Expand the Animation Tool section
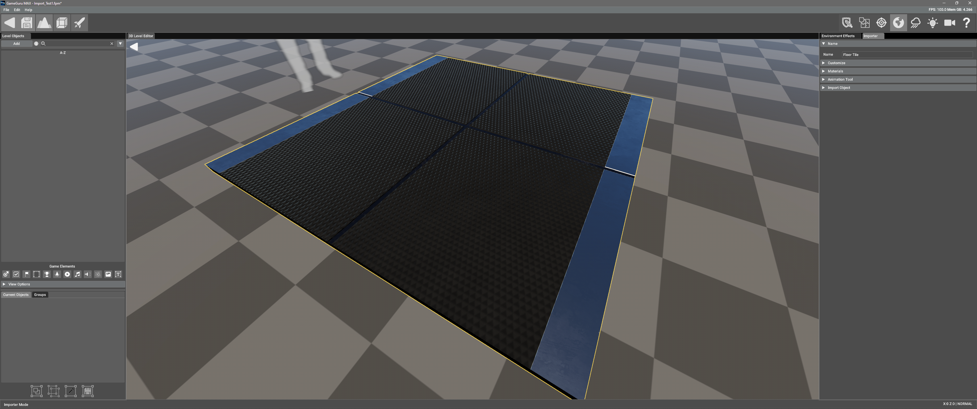This screenshot has width=977, height=409. (898, 80)
